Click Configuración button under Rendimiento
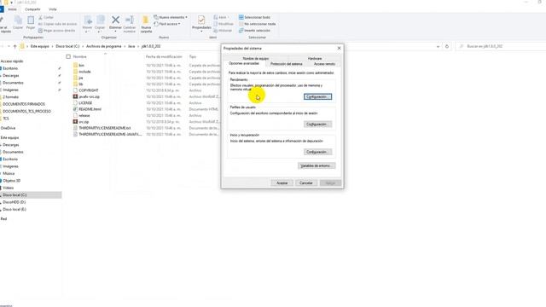The height and width of the screenshot is (307, 546). (x=317, y=96)
